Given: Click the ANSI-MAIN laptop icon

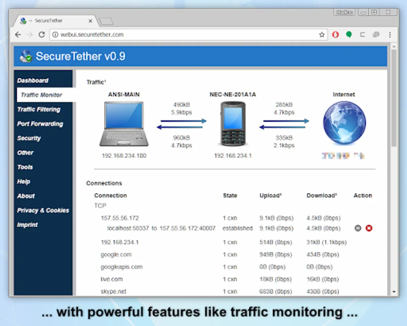Looking at the screenshot, I should click(124, 124).
